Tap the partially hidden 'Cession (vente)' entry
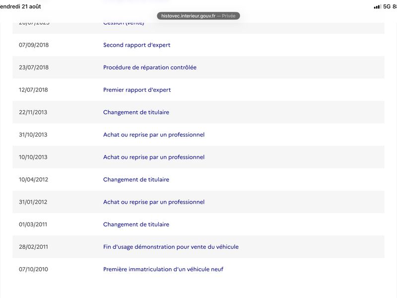397x298 pixels. pos(124,23)
